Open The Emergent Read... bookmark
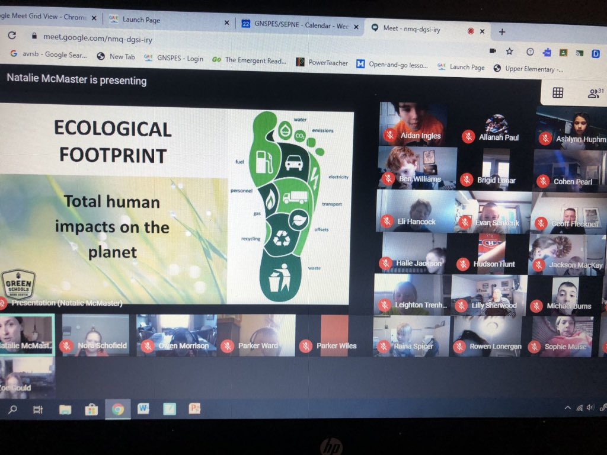Image resolution: width=607 pixels, height=455 pixels. 250,60
